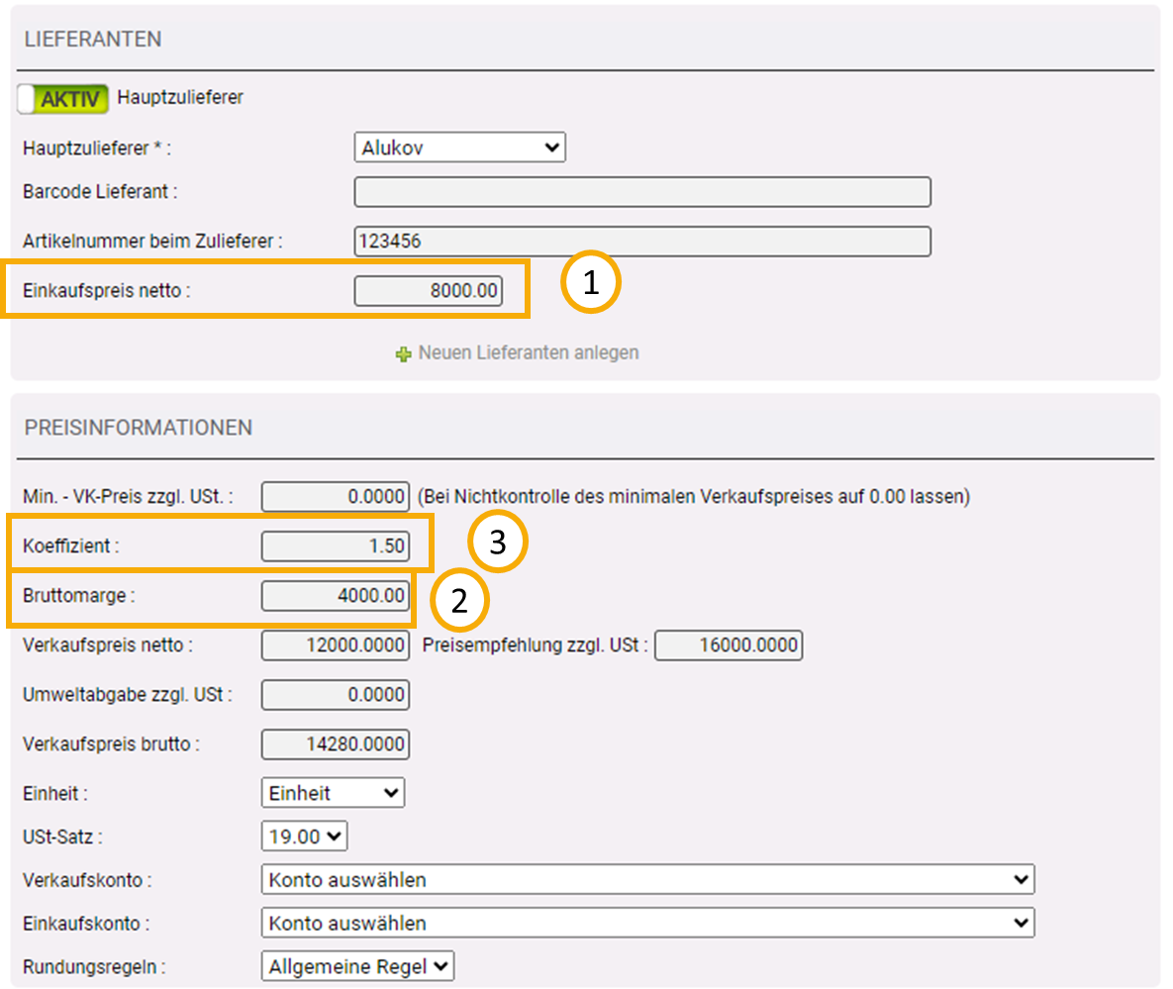Click the Bruttomarge input field
1173x989 pixels.
[x=335, y=595]
